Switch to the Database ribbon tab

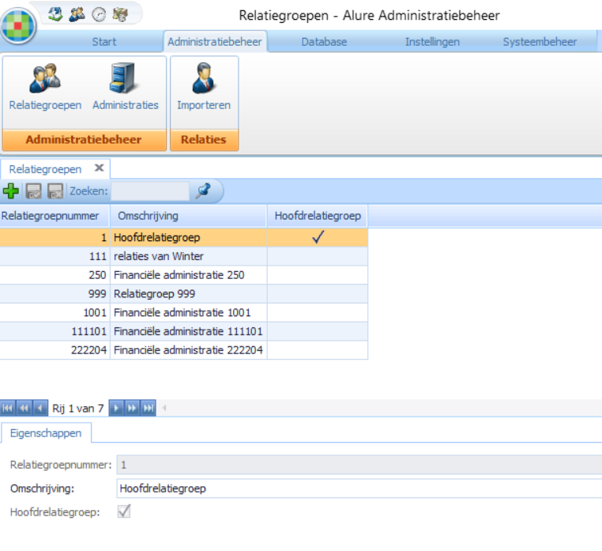324,42
